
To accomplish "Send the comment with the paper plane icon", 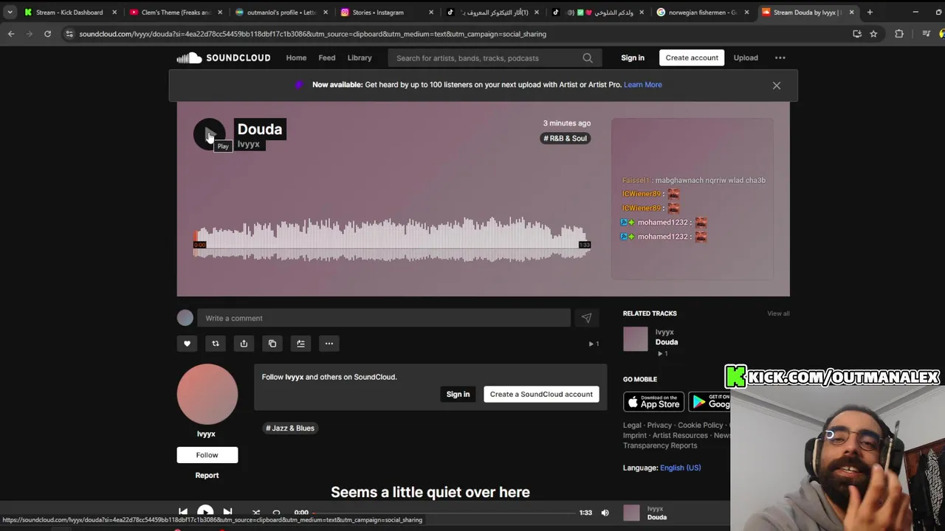I will click(x=586, y=318).
